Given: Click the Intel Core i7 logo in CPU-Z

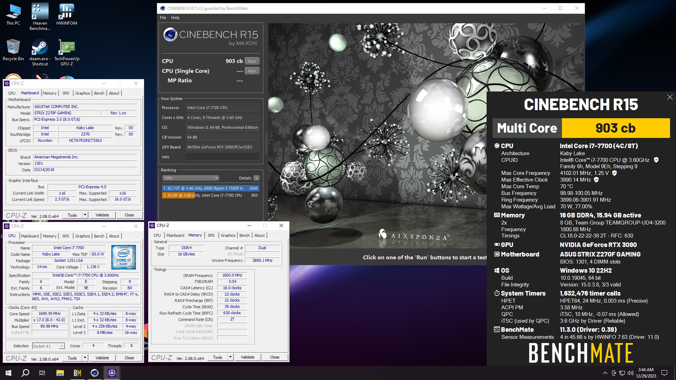Looking at the screenshot, I should tap(124, 257).
